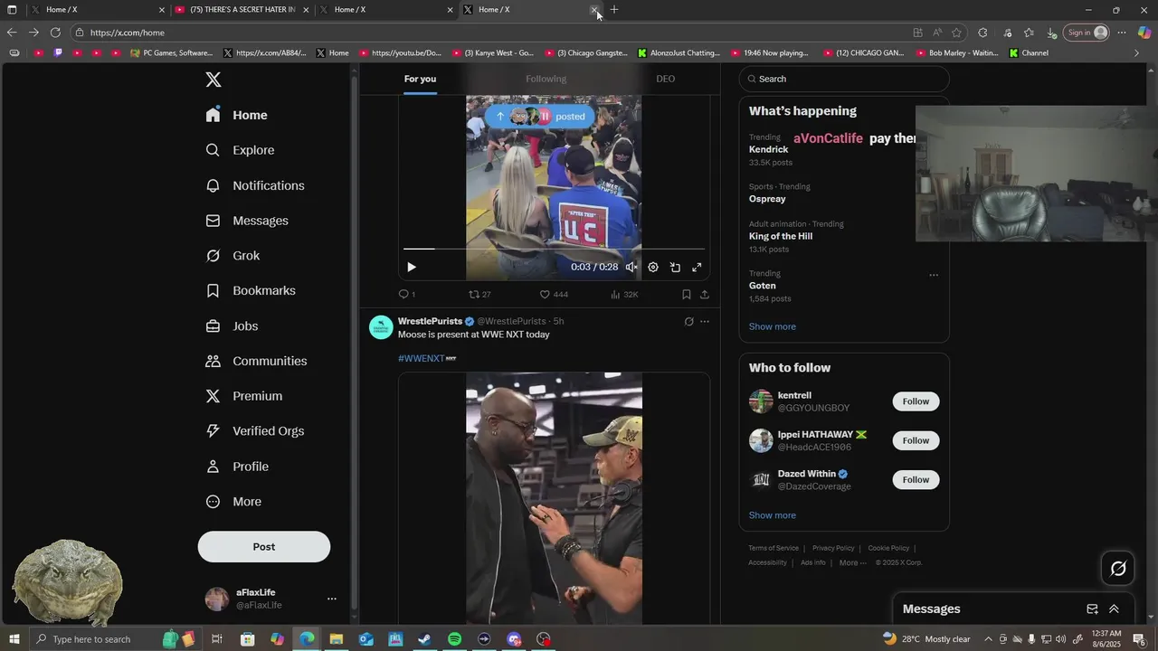Show more trending topics

pos(773,326)
